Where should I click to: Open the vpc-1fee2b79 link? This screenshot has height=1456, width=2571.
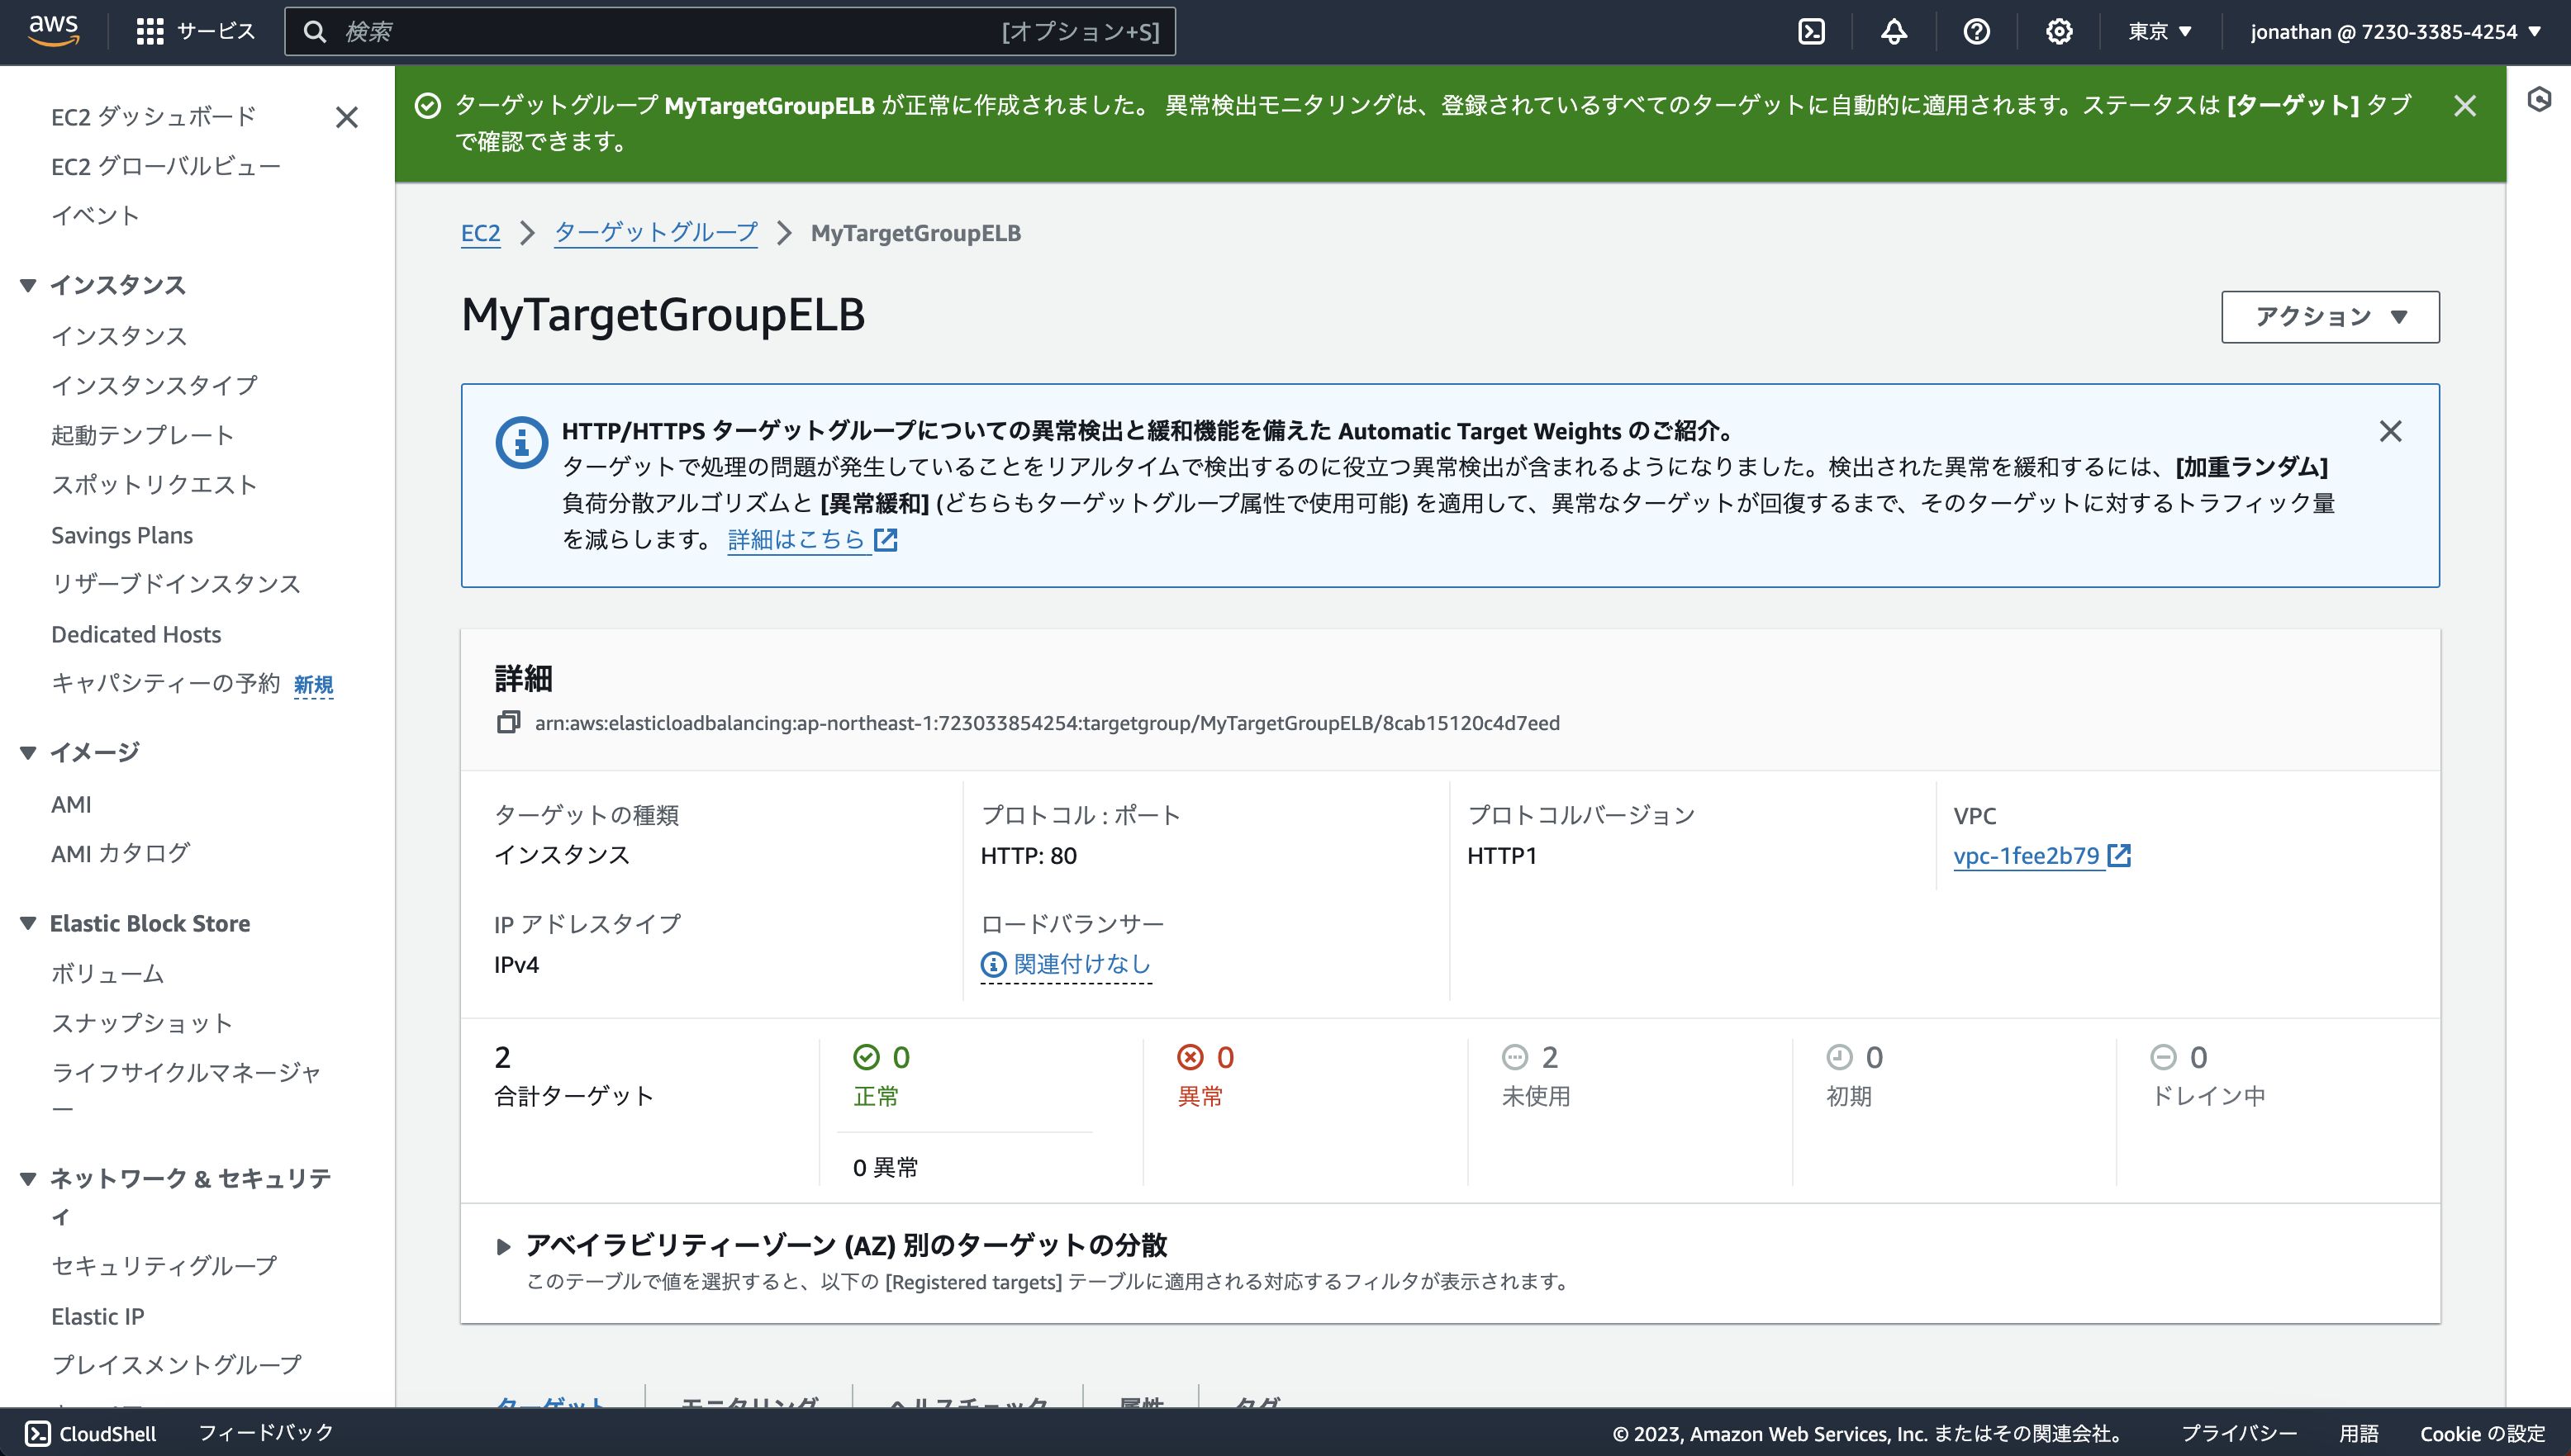pyautogui.click(x=2024, y=855)
